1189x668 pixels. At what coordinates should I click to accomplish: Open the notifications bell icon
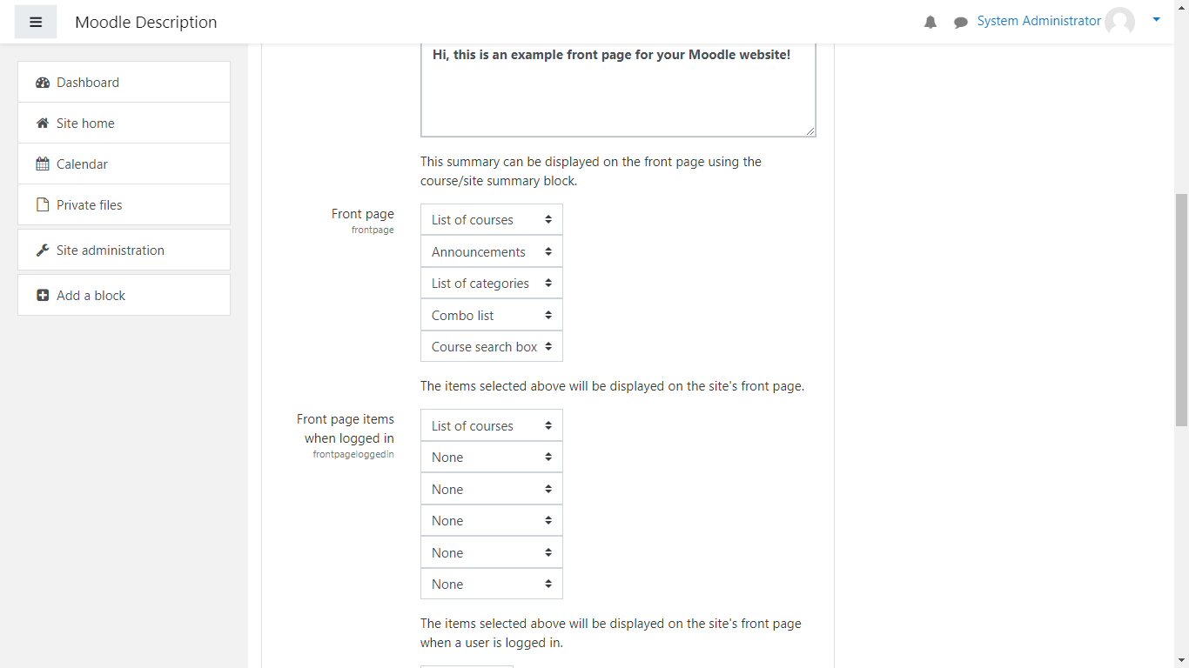point(930,22)
